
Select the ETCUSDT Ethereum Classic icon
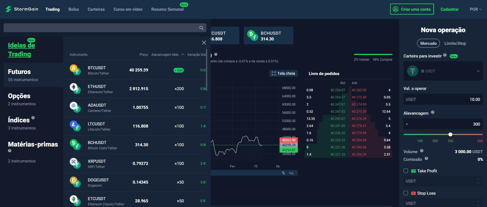point(74,199)
